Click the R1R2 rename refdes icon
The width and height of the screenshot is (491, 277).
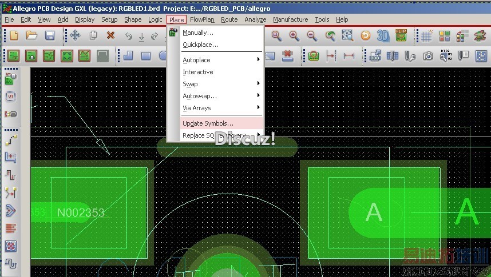point(446,55)
